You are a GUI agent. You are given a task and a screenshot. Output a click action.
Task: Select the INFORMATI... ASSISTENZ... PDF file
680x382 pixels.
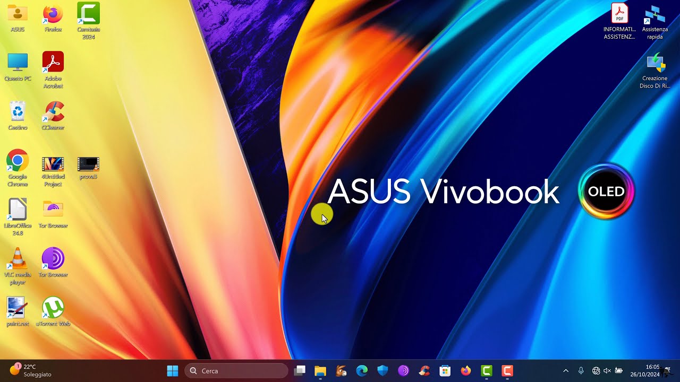pyautogui.click(x=619, y=21)
